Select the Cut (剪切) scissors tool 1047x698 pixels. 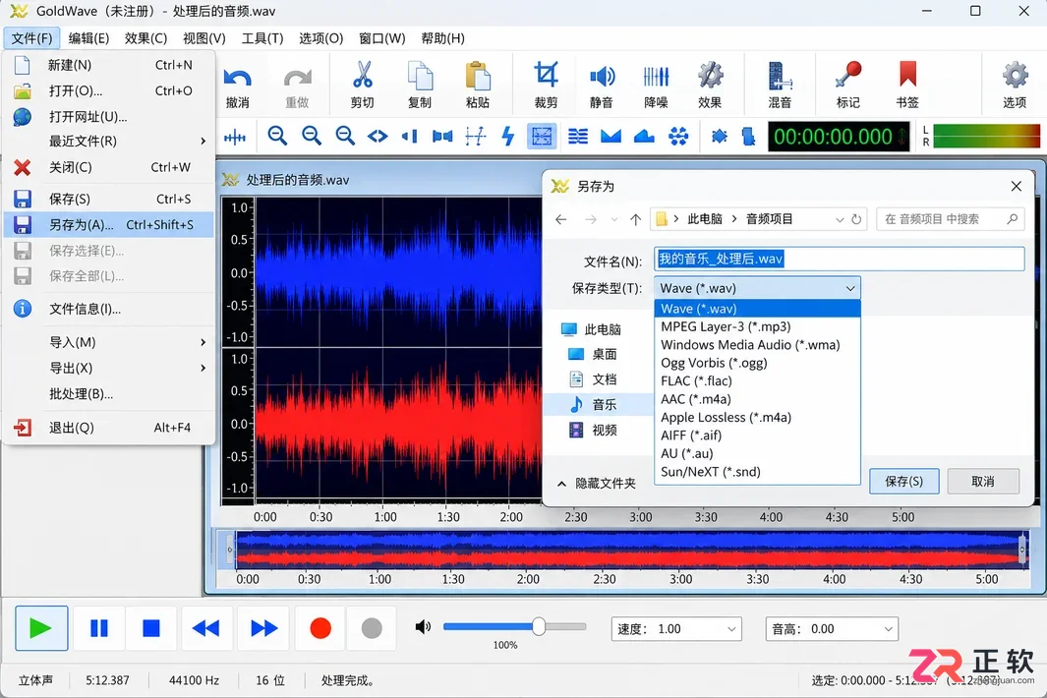coord(363,85)
